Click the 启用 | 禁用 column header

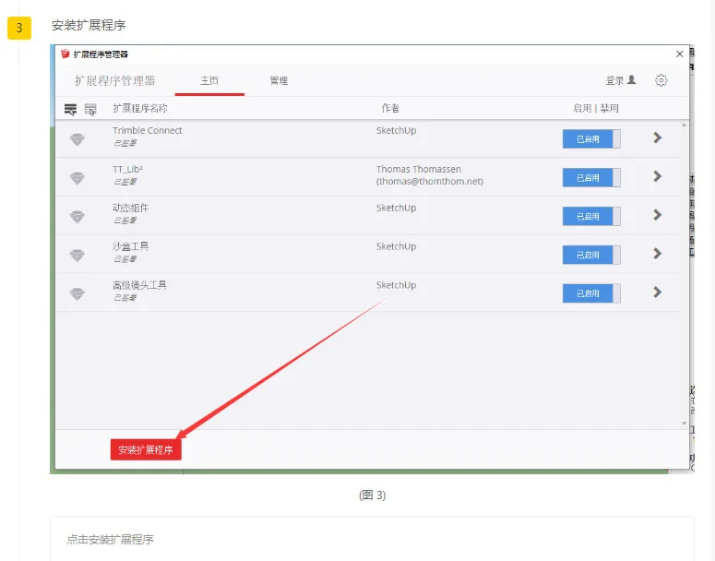point(596,108)
